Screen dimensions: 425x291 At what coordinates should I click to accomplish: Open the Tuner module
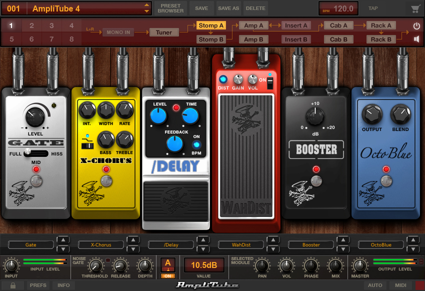(163, 32)
